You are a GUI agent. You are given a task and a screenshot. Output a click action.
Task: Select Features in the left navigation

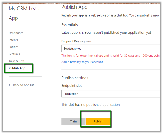tap(14, 54)
